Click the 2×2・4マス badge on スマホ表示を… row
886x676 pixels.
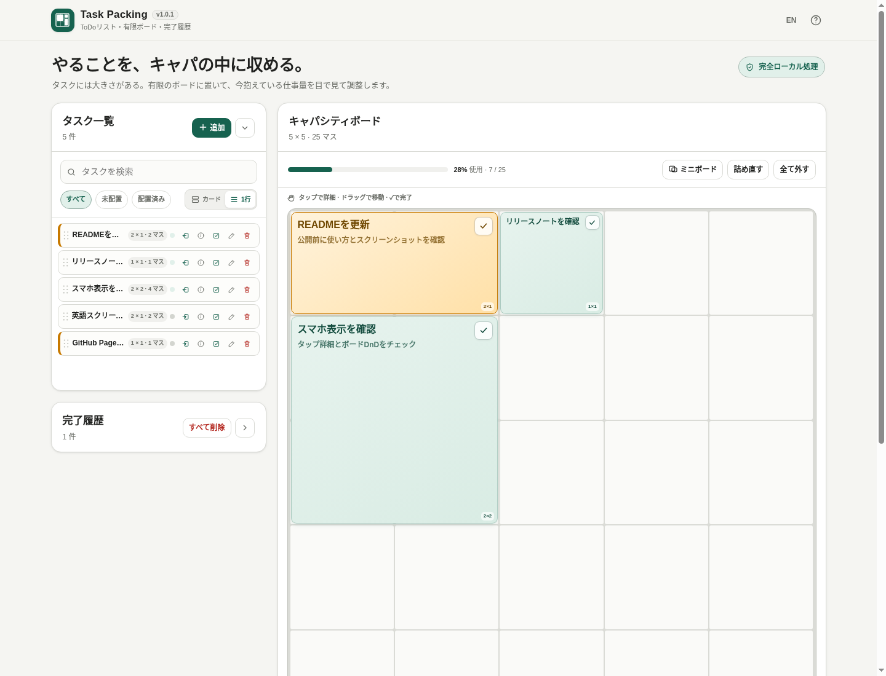click(x=148, y=289)
